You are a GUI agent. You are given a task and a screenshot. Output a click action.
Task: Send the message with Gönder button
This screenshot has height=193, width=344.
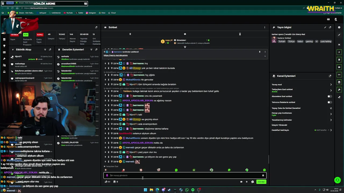[x=261, y=182]
